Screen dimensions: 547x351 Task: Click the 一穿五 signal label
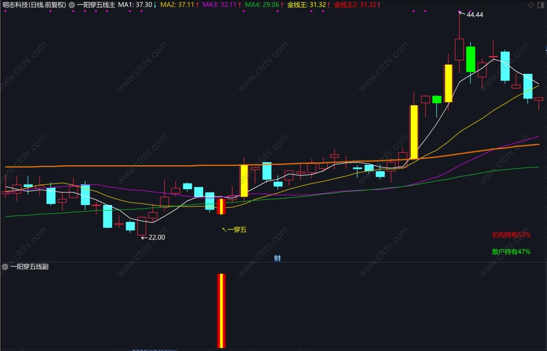(237, 230)
